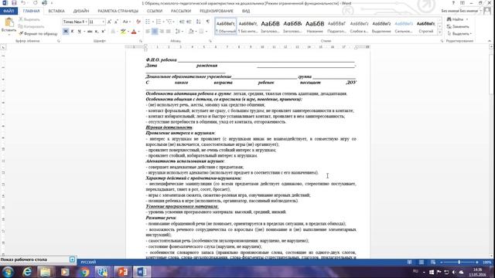
Task: Click the Вырезать (Cut) button
Action: pyautogui.click(x=29, y=19)
